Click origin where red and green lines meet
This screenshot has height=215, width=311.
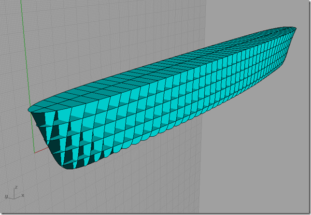pyautogui.click(x=34, y=153)
